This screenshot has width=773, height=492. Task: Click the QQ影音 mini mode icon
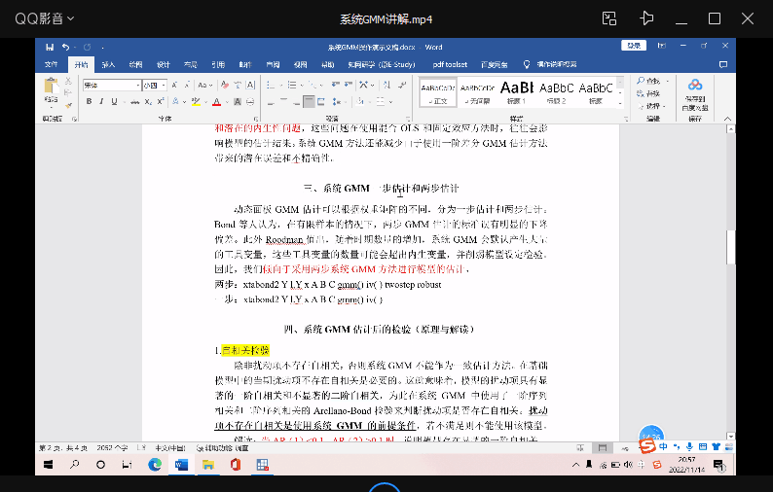click(609, 18)
